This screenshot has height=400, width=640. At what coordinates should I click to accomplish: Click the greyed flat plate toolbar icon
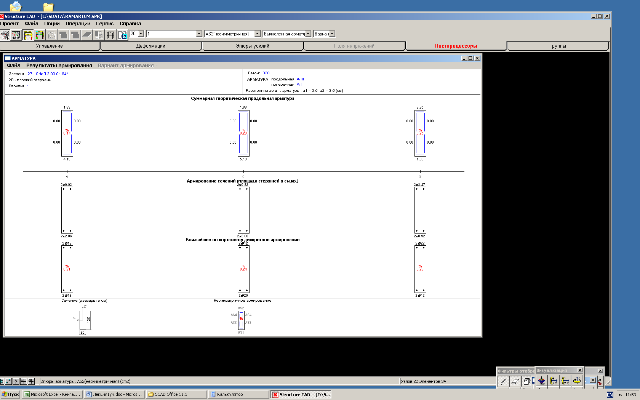point(87,35)
